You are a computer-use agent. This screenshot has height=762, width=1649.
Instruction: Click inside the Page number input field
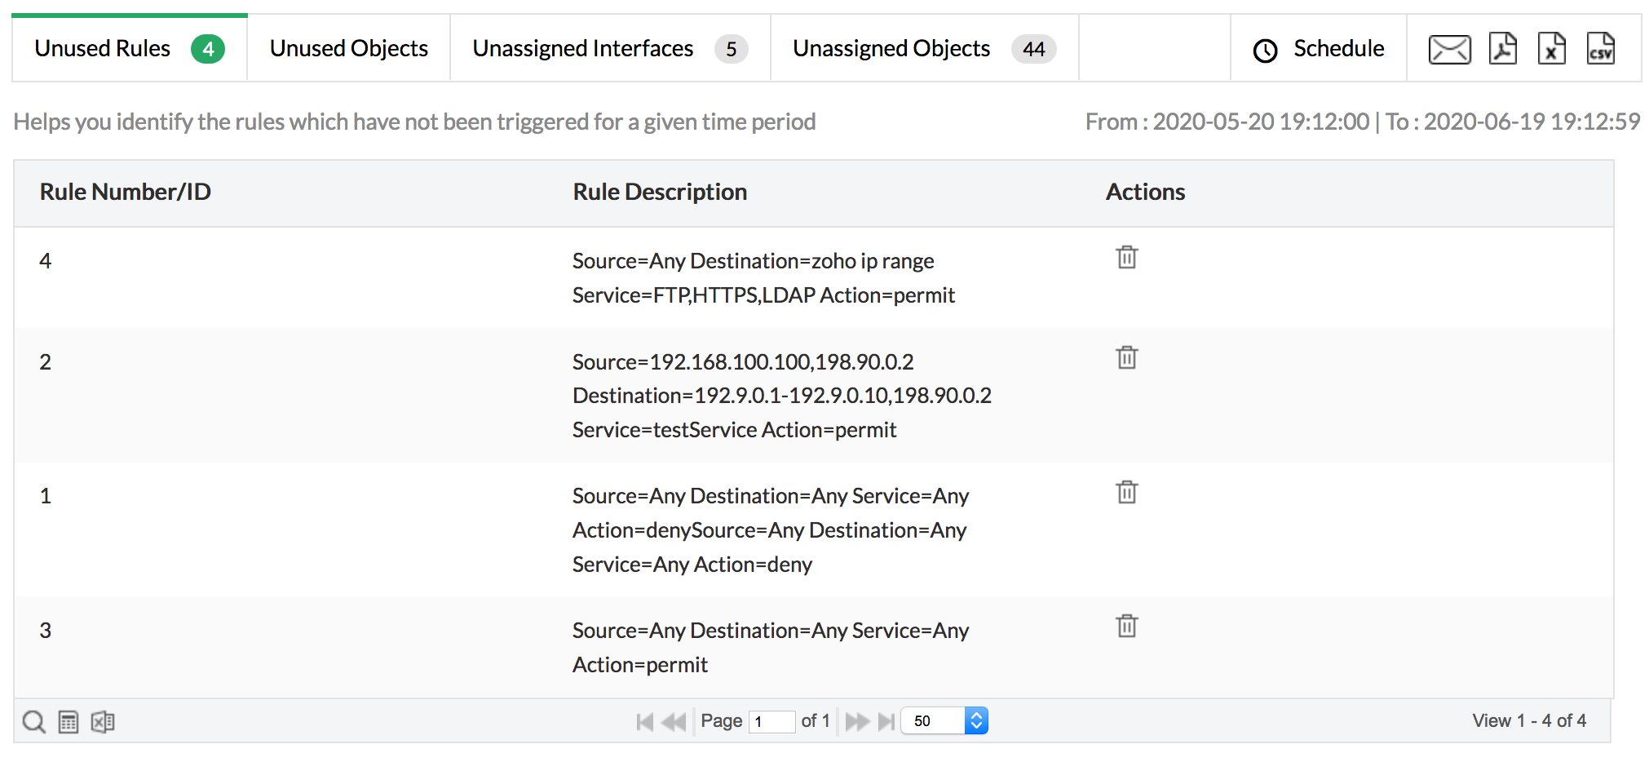(771, 721)
